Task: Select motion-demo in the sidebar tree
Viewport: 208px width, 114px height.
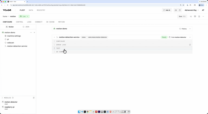Action: click(x=10, y=33)
